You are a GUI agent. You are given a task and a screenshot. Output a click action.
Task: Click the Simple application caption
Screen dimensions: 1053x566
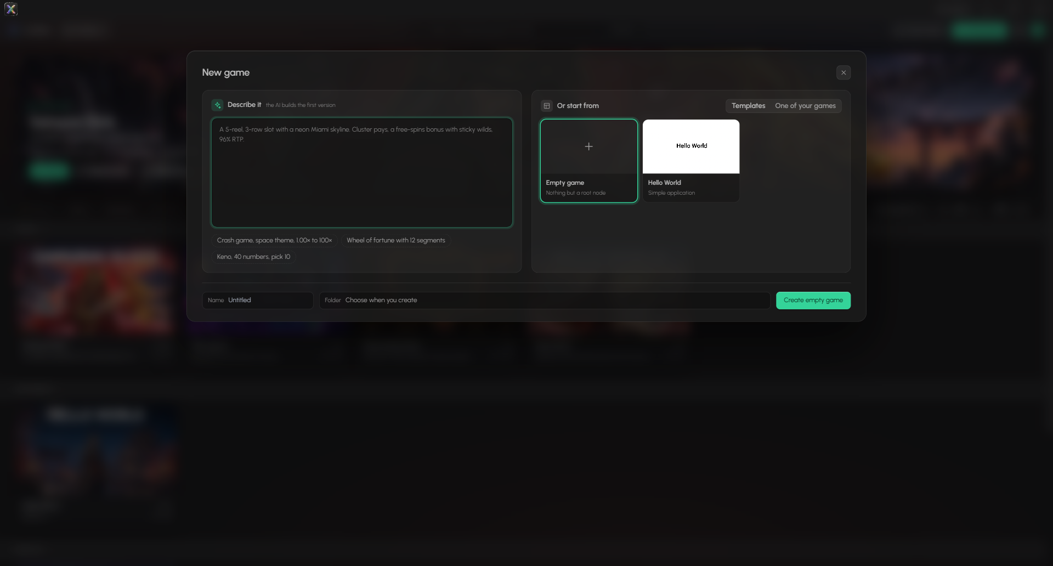[x=671, y=193]
